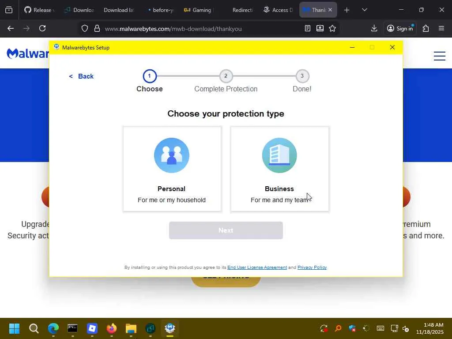Click the malwarebytes.com URL address bar
Viewport: 452px width, 339px height.
tap(173, 29)
